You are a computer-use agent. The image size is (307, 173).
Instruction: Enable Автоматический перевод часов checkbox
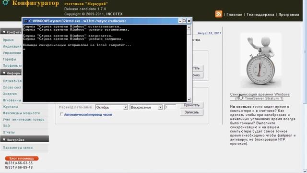pos(61,114)
